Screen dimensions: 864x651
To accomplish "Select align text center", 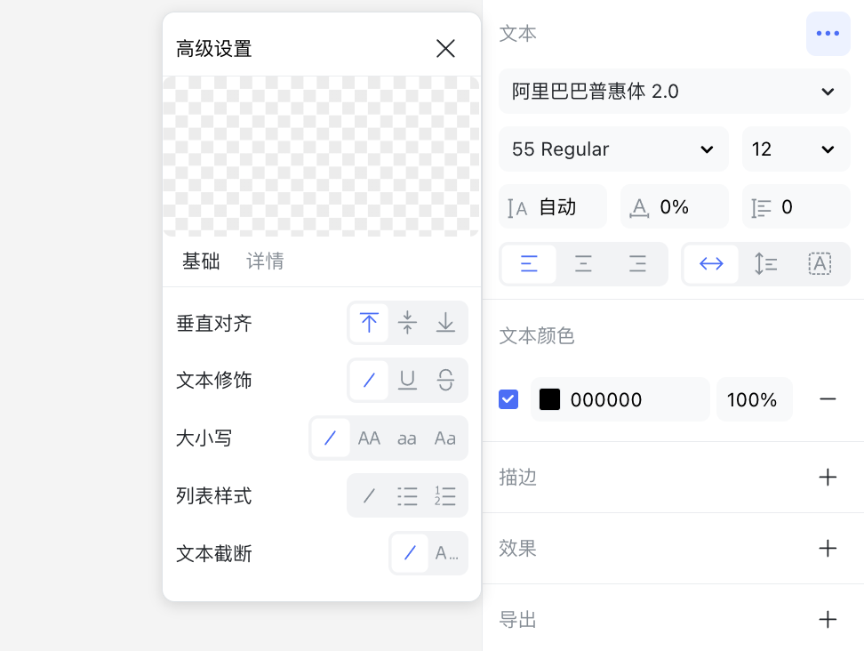I will [x=583, y=264].
